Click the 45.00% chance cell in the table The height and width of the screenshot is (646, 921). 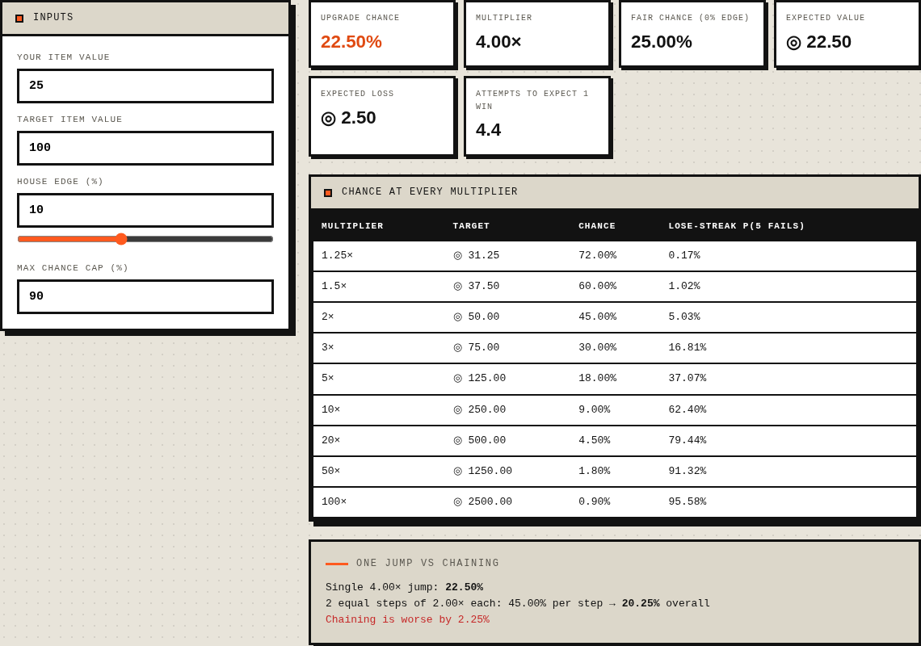[x=597, y=317]
